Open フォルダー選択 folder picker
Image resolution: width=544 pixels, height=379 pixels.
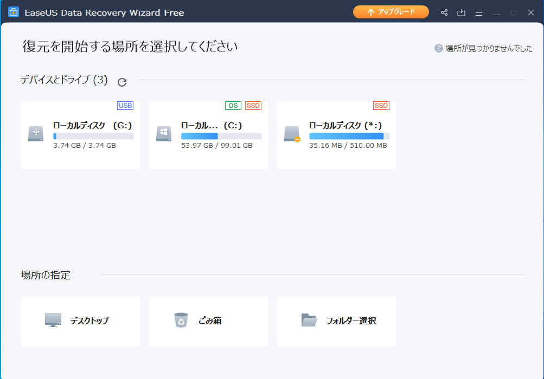click(x=336, y=321)
